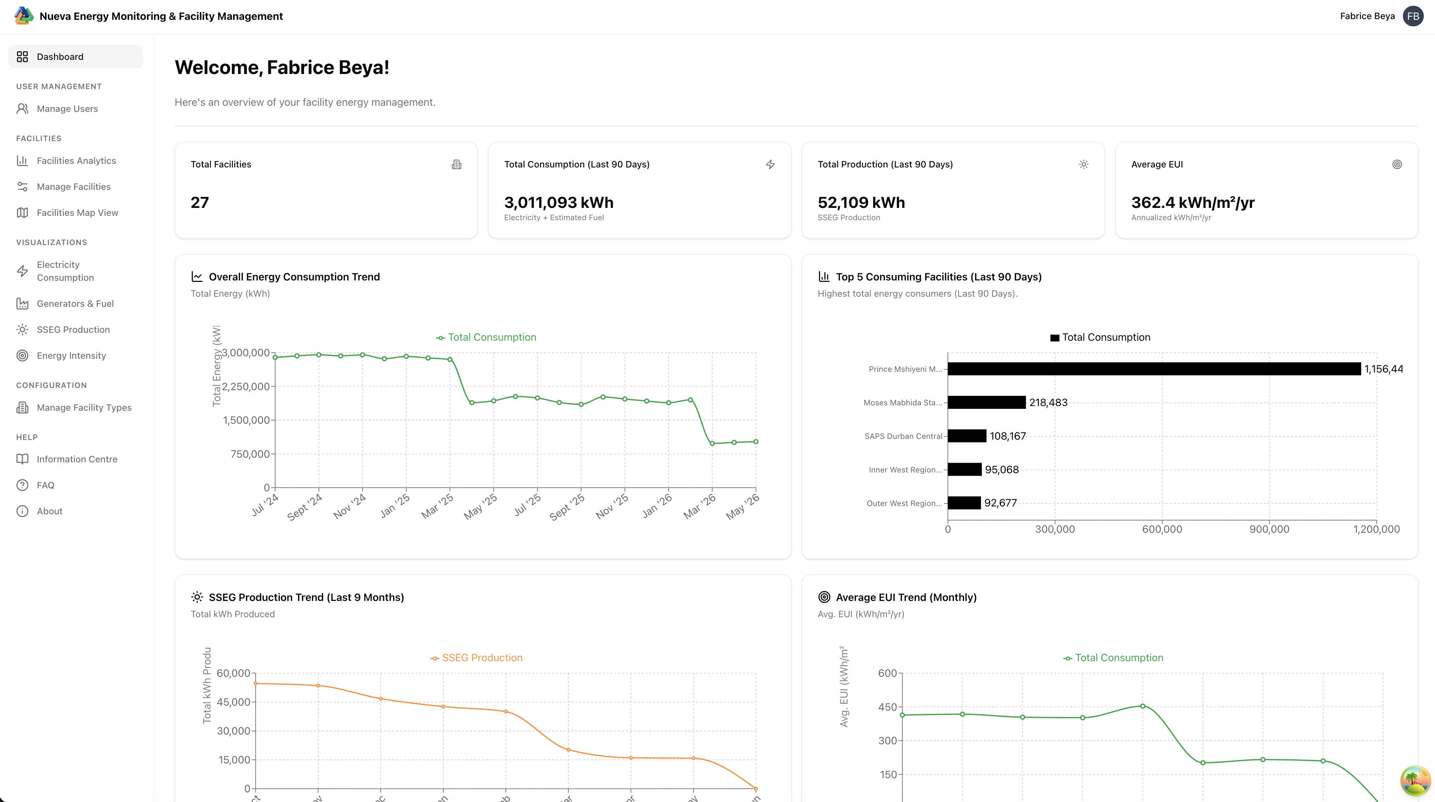Click the Electricity + Estimated Fuel caption

(x=554, y=218)
